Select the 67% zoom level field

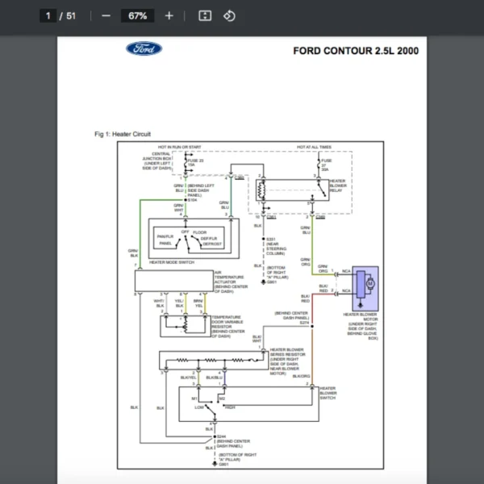(x=137, y=16)
